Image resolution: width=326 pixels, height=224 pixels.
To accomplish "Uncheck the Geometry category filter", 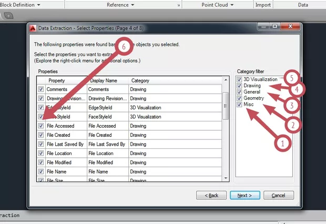I will click(239, 98).
